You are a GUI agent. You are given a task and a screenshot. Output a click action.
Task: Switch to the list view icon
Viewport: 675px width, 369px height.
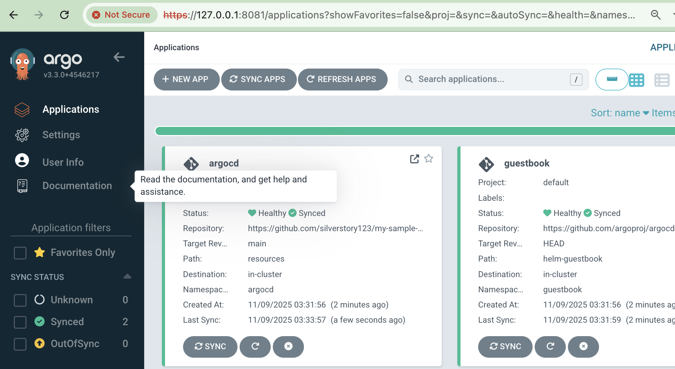pos(662,80)
